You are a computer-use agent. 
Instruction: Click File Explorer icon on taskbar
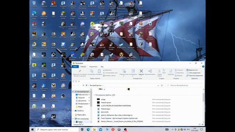(94, 129)
